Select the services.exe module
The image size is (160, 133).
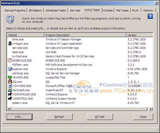(20, 48)
